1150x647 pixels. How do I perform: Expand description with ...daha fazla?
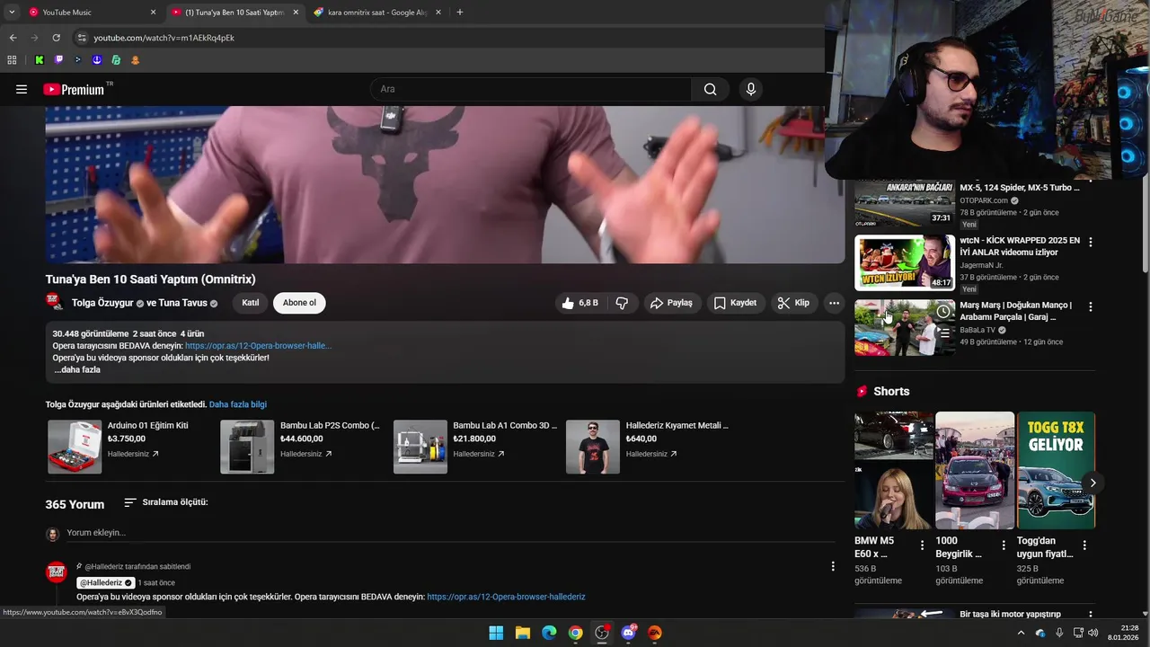click(x=76, y=369)
